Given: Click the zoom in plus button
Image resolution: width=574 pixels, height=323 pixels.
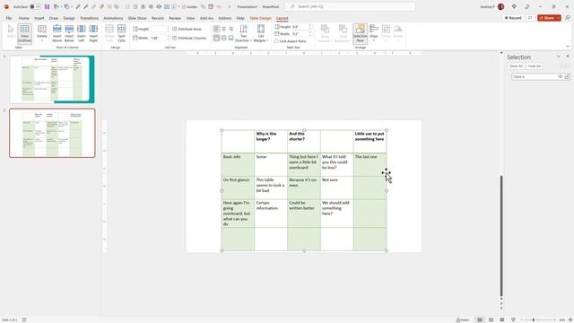Looking at the screenshot, I should point(555,319).
